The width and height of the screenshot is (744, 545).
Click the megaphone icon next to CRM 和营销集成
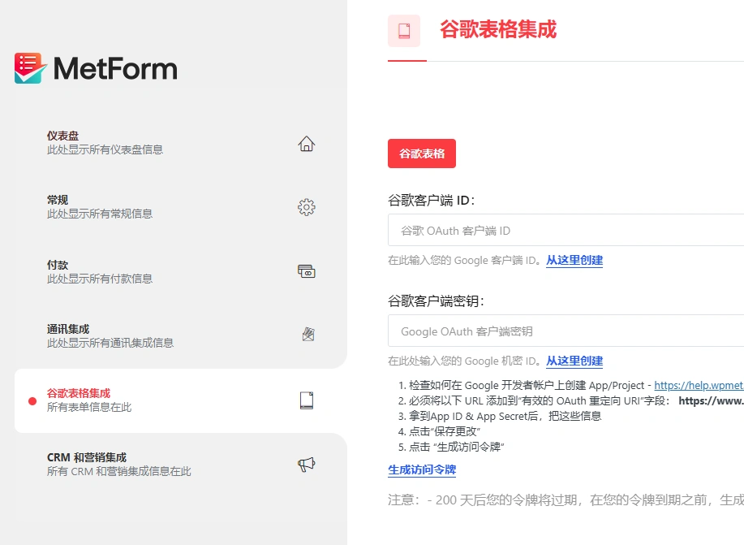click(306, 462)
